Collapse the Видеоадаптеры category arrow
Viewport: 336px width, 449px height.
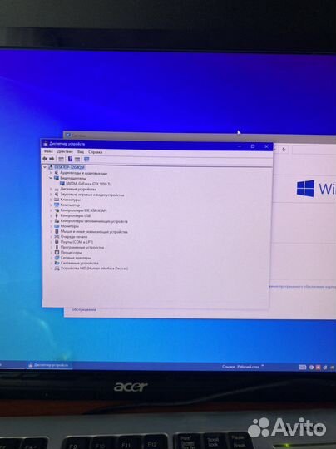click(51, 178)
